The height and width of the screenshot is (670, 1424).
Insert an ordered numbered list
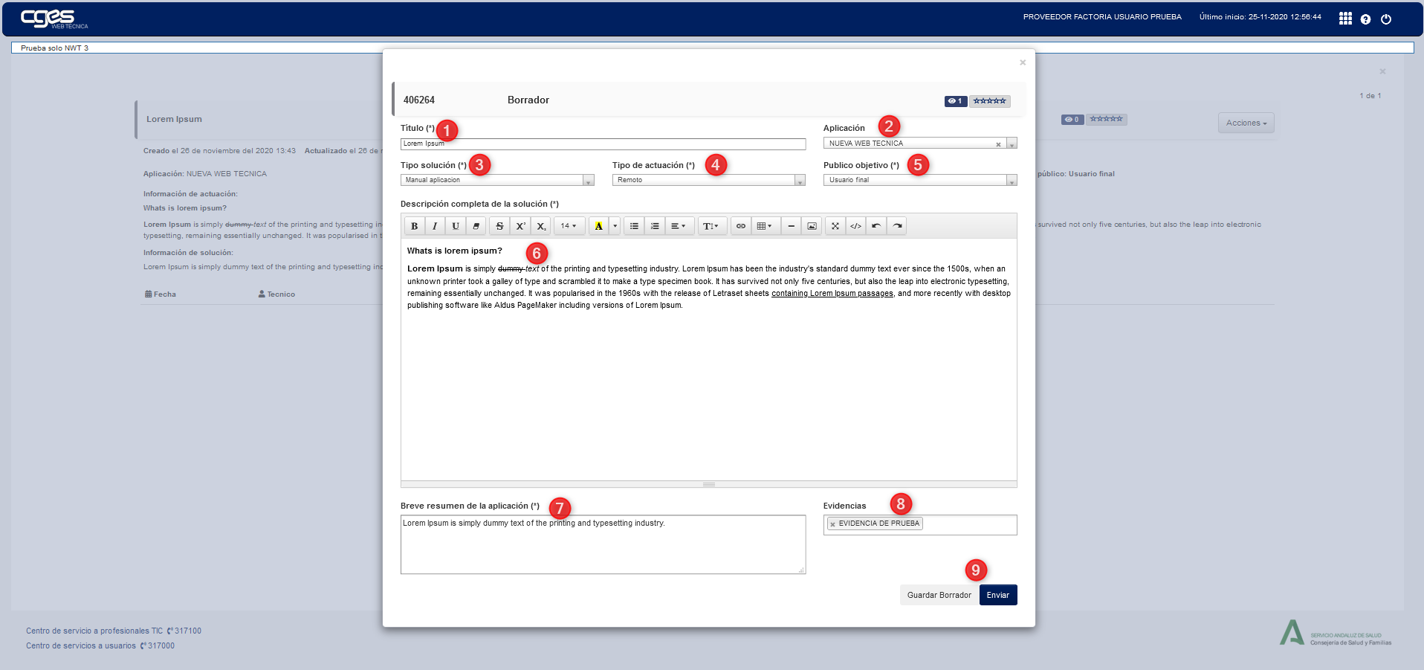[x=655, y=226]
